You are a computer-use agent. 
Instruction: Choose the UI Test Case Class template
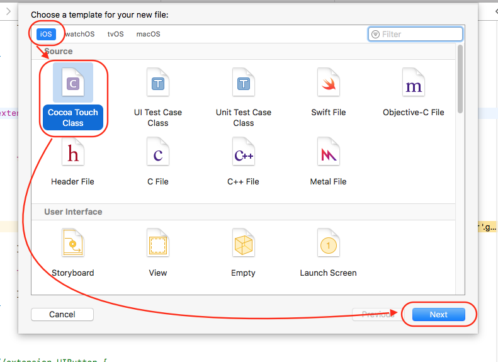158,98
